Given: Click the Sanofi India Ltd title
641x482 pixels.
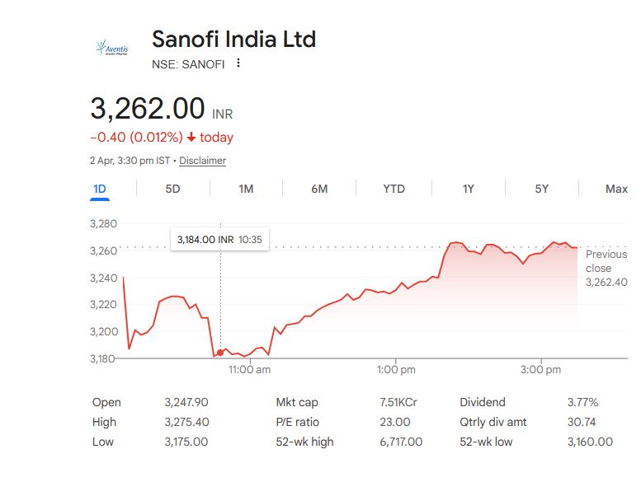Looking at the screenshot, I should (x=233, y=39).
